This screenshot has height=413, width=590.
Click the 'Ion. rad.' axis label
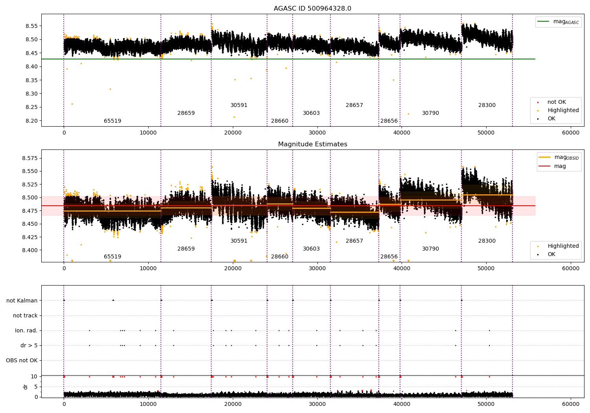pos(26,331)
